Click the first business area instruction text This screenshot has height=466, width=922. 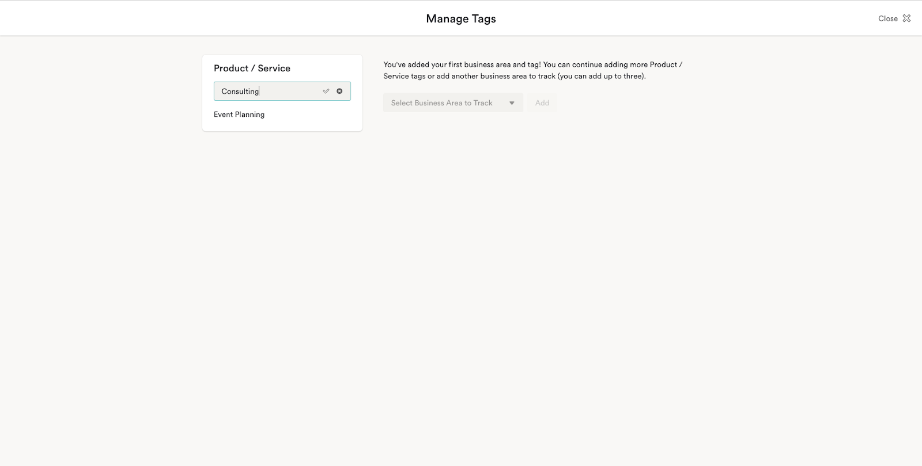(x=532, y=64)
